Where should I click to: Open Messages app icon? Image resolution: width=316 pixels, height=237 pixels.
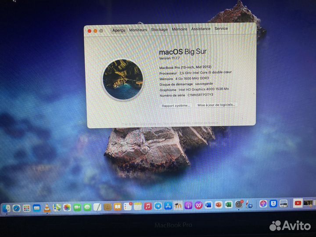[x=87, y=207]
